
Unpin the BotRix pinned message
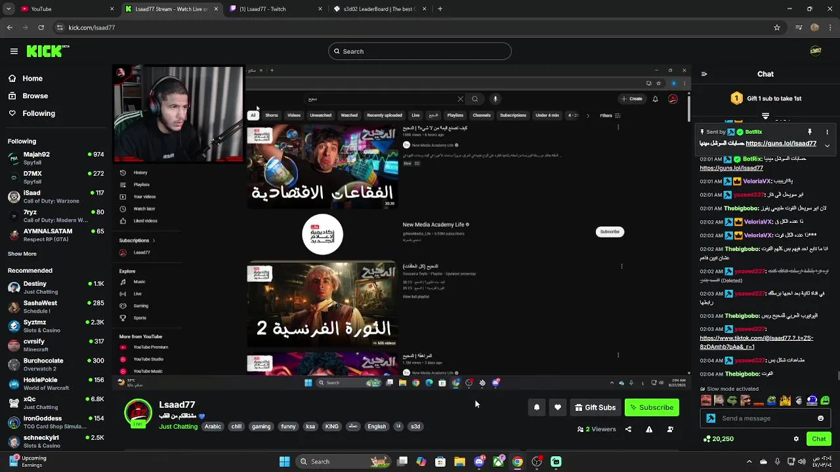tap(809, 132)
